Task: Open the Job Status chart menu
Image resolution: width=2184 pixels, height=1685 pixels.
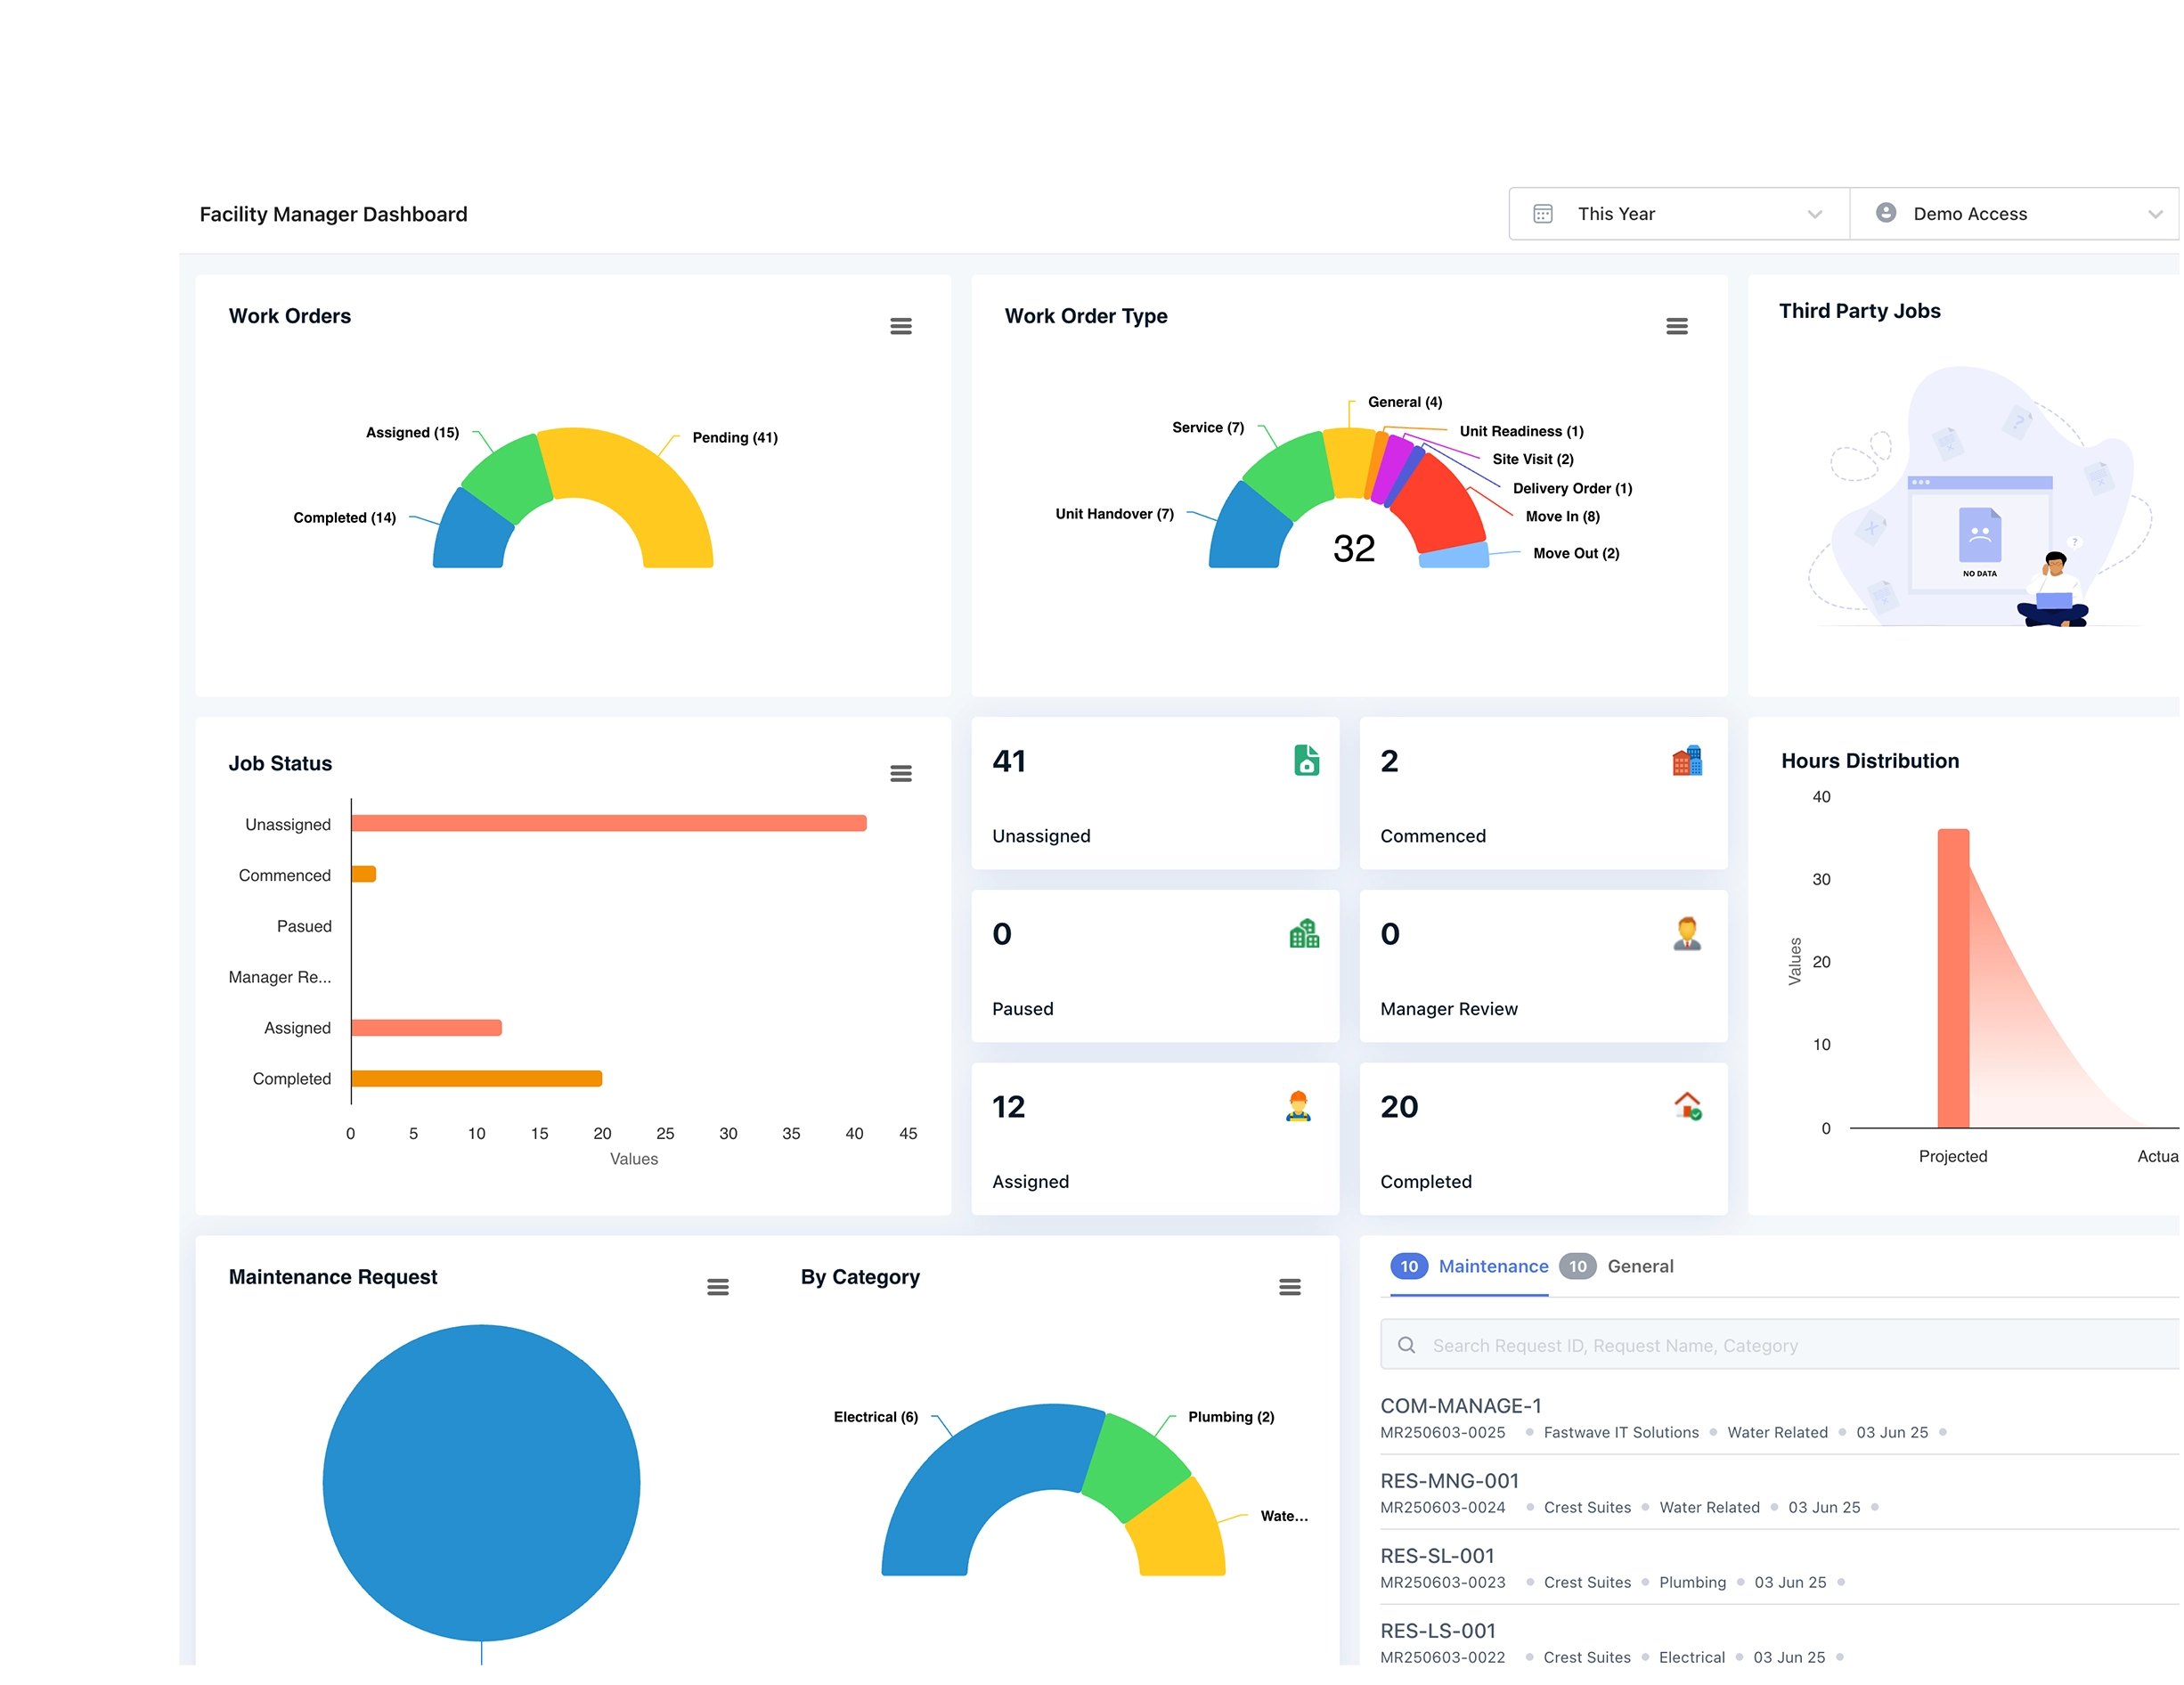Action: (901, 772)
